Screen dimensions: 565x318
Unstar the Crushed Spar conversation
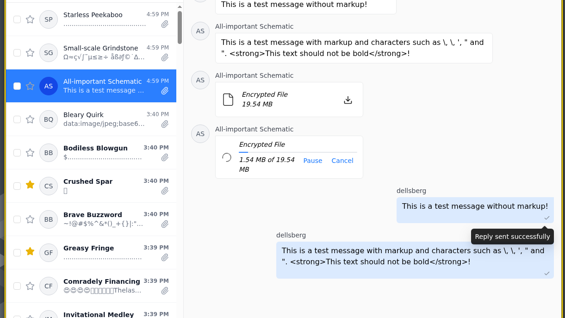30,185
